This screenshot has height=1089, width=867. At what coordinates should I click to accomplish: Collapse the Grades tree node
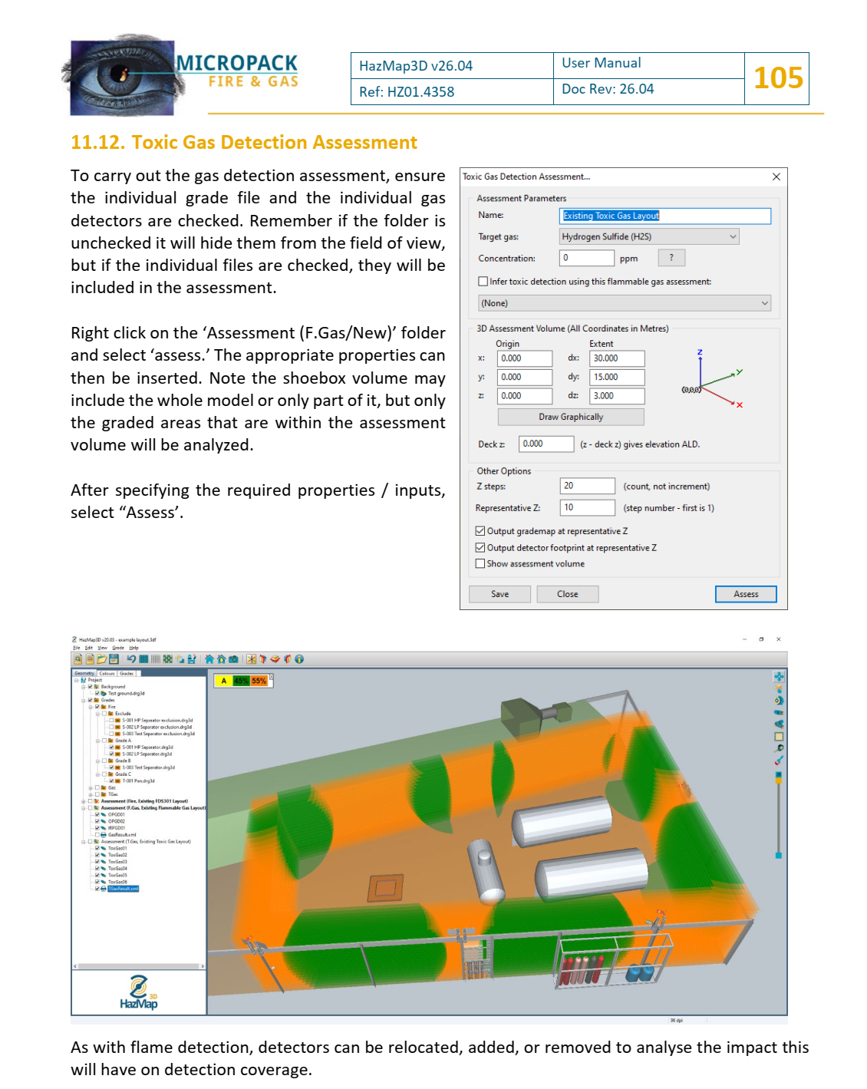click(83, 701)
